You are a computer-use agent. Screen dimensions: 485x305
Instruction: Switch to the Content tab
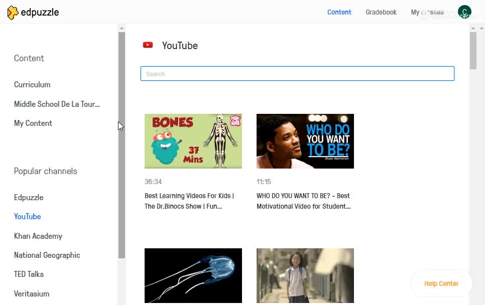(339, 12)
